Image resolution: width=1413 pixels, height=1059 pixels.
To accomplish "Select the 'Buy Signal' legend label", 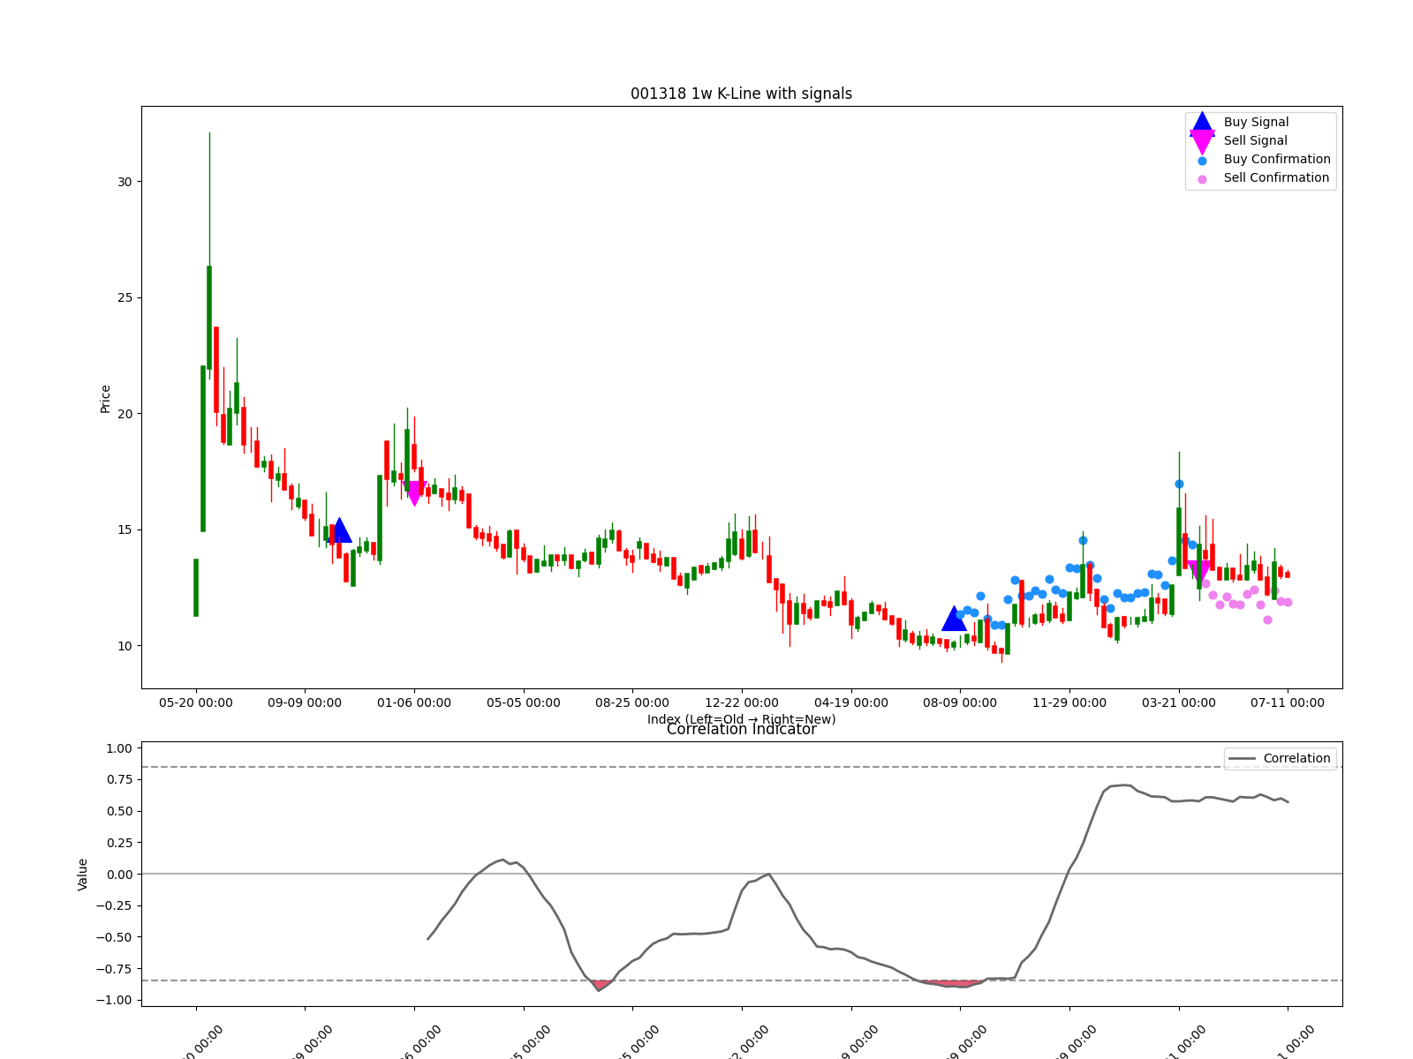I will (x=1256, y=123).
